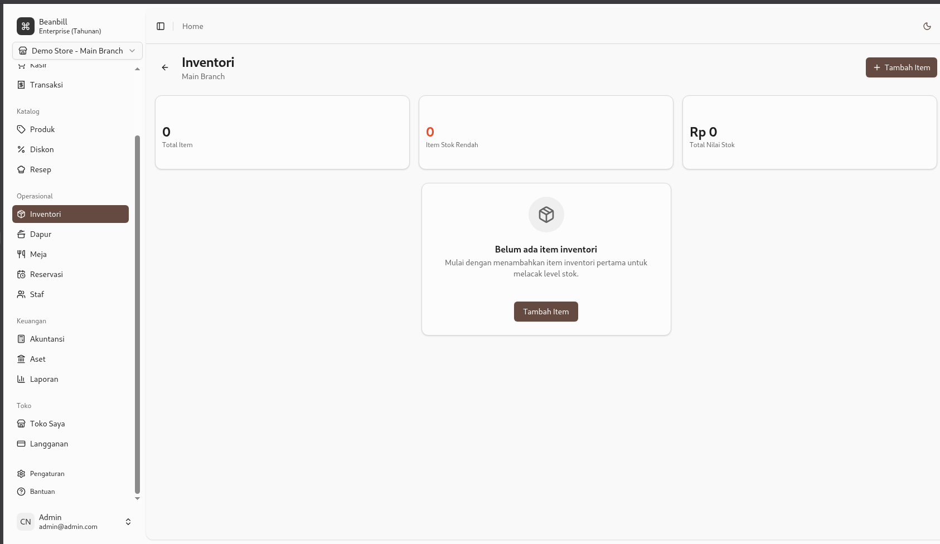Click the Beanbill logo icon
Viewport: 940px width, 544px height.
coord(26,26)
